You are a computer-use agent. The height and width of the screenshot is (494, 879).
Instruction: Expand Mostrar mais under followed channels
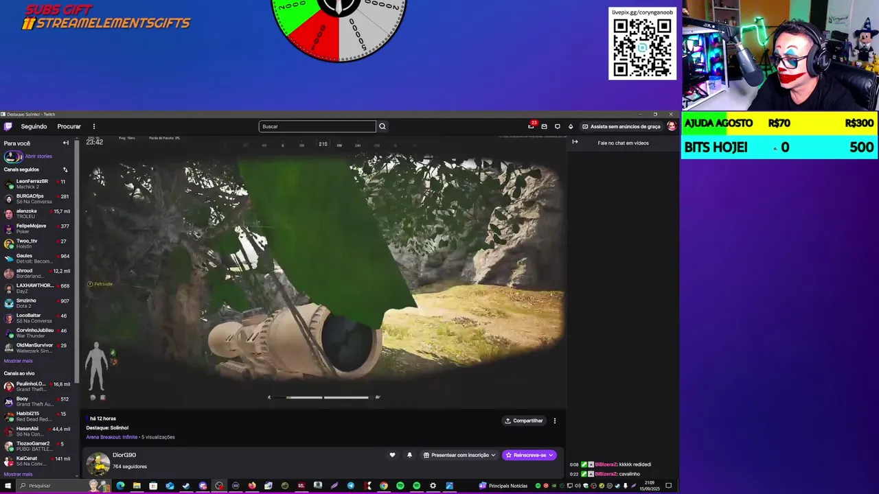(18, 361)
